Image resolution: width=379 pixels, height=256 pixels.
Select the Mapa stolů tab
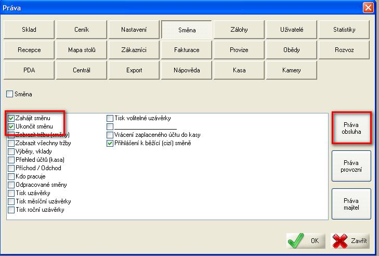81,50
